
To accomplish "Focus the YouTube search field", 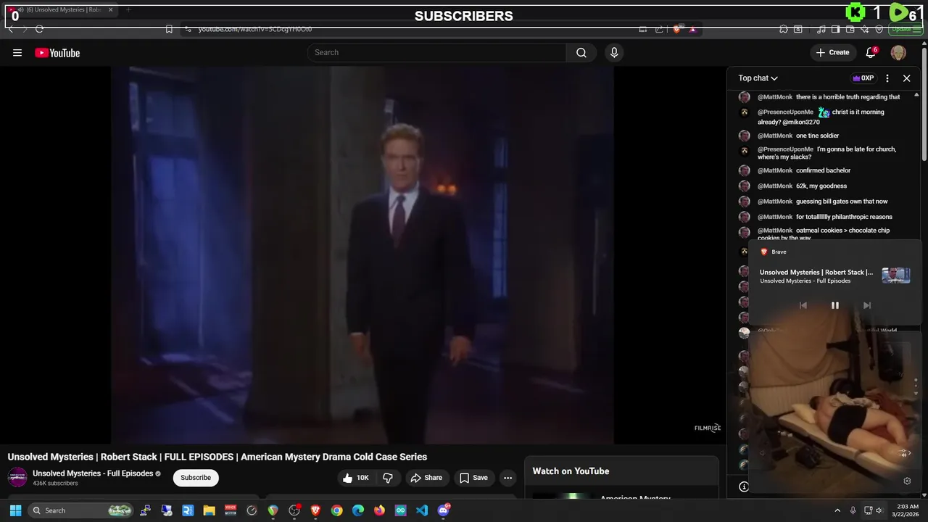I will 437,52.
